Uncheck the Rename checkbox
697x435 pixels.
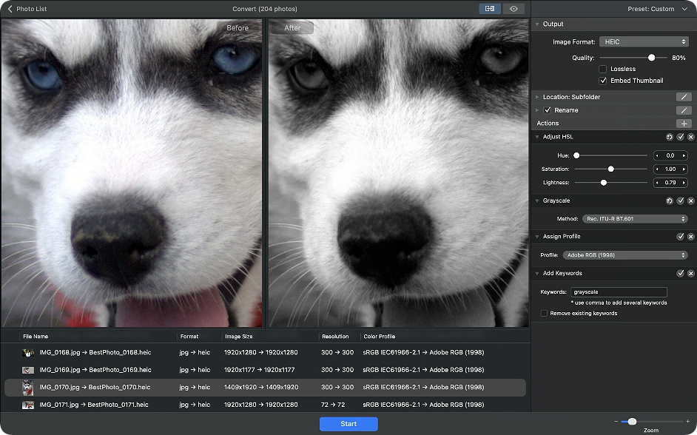click(x=548, y=110)
